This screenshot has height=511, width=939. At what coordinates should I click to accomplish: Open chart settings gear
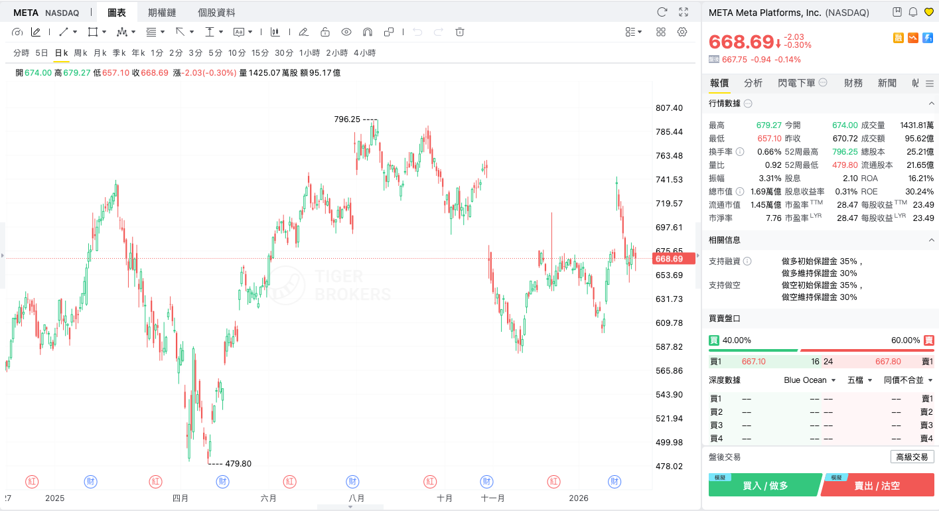(x=682, y=32)
